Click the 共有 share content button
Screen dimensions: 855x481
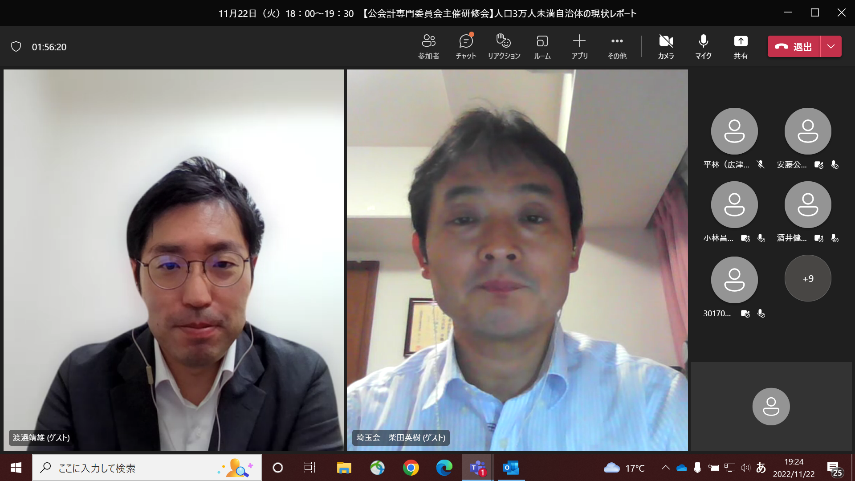tap(741, 47)
